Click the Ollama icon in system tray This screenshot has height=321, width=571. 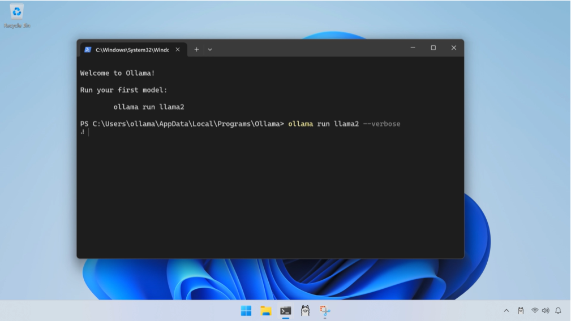[x=521, y=310]
